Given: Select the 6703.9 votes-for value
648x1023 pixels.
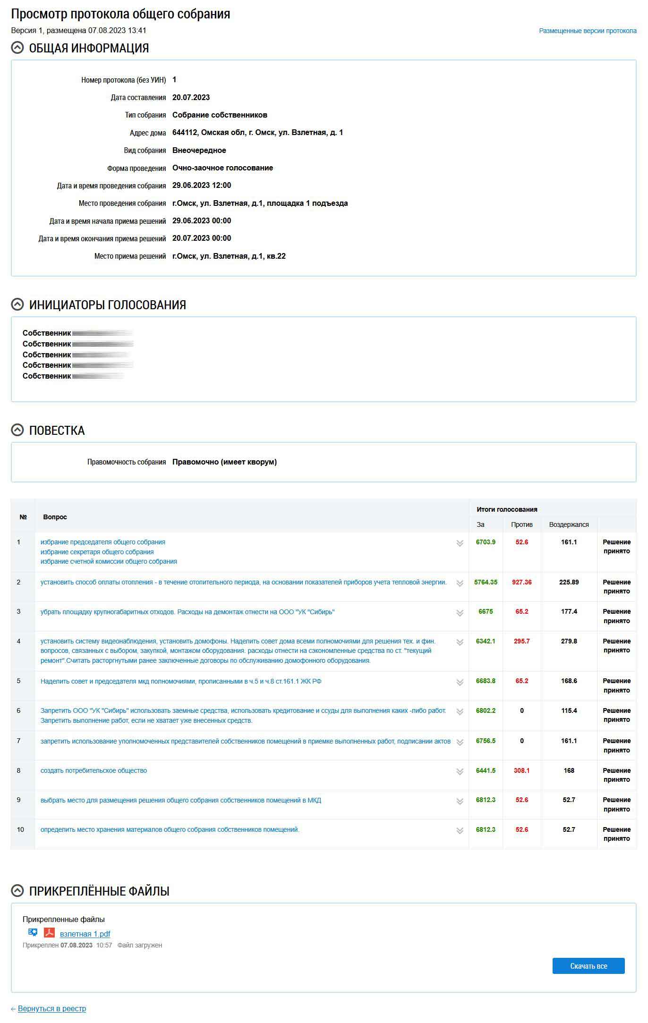Looking at the screenshot, I should [x=486, y=542].
